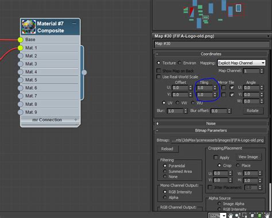Click the Zoom Extents icon
The height and width of the screenshot is (218, 272).
coord(252,216)
